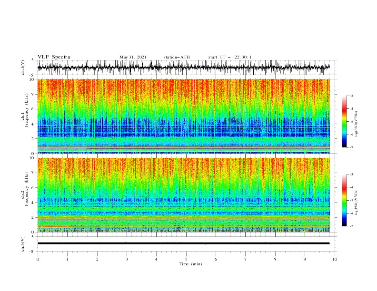Screen dimensions: 377x291
Task: Click the 'start UT = 22:30:1' text
Action: (x=230, y=57)
